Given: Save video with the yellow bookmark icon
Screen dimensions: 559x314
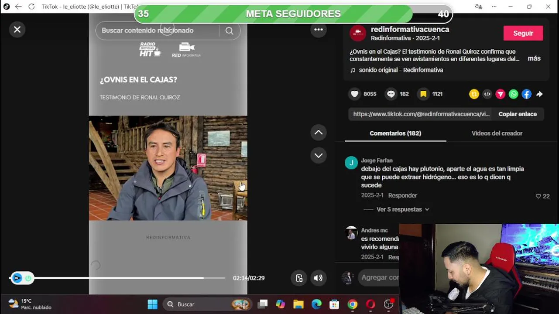Looking at the screenshot, I should click(423, 94).
